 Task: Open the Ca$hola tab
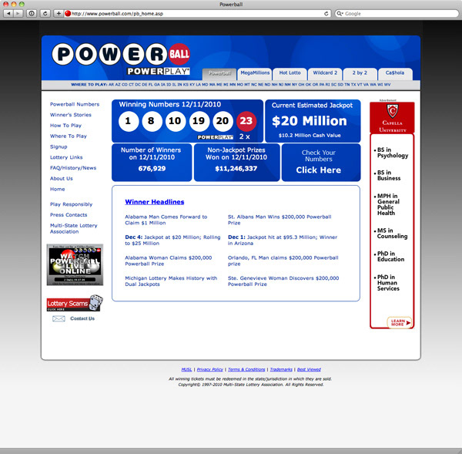click(395, 74)
